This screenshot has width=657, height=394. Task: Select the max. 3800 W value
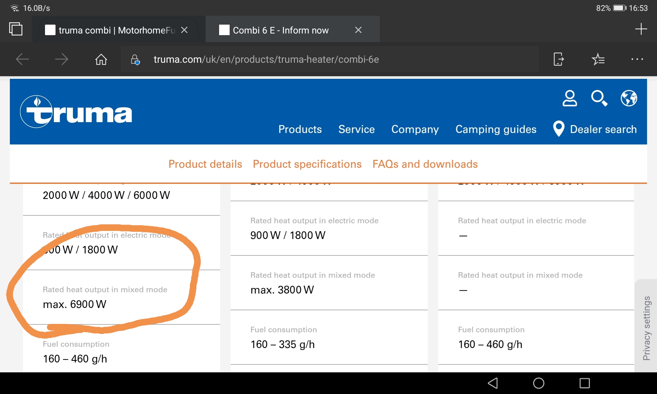282,290
